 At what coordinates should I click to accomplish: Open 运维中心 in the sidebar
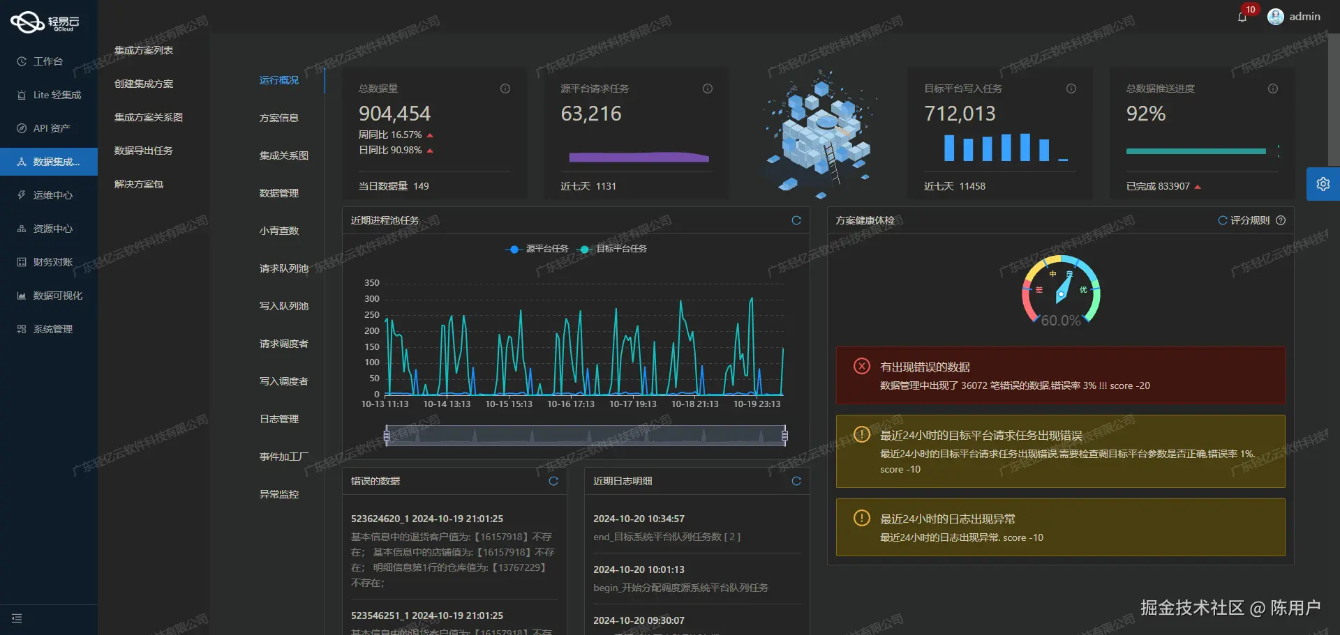49,195
